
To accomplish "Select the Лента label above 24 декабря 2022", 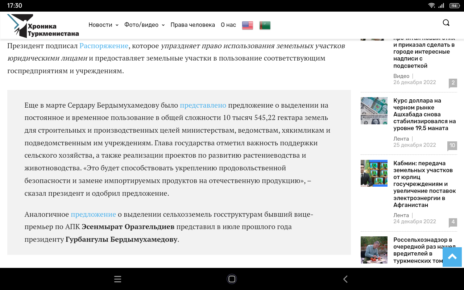I will pos(401,215).
